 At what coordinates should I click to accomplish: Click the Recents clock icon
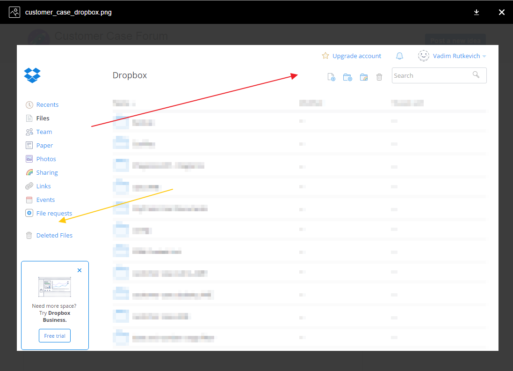coord(29,104)
